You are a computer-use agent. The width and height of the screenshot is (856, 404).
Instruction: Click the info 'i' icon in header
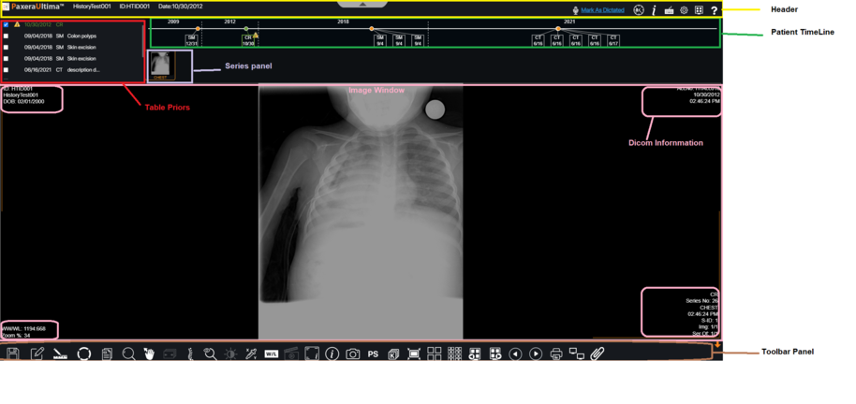654,10
